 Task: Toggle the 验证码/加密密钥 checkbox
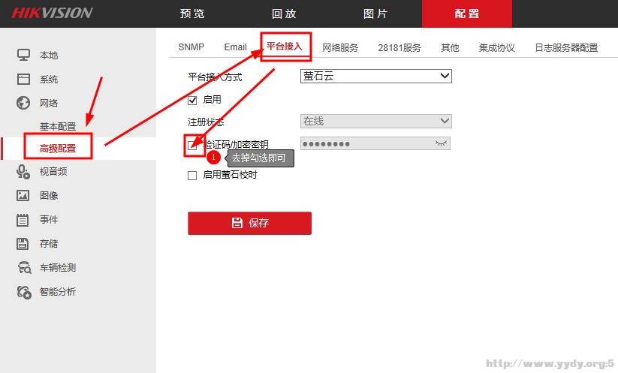(192, 146)
